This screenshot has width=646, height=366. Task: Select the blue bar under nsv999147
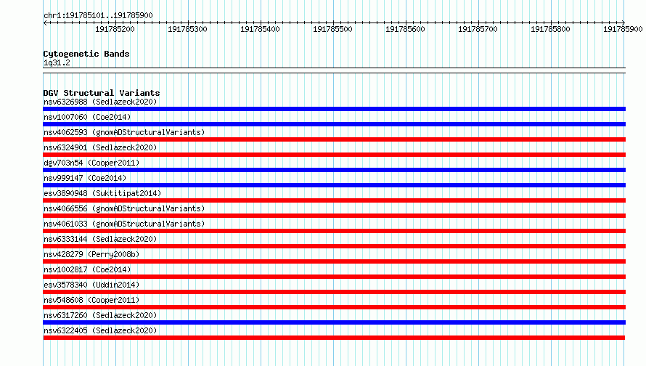334,185
